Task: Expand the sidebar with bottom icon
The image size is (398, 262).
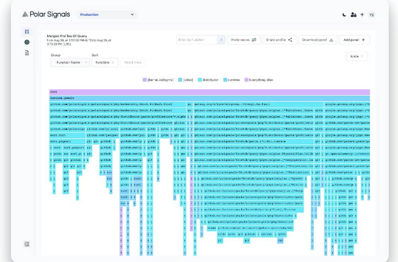Action: coord(27,244)
